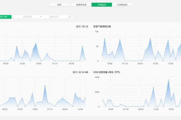Click the tallest peak in bottom-left chart

45,85
